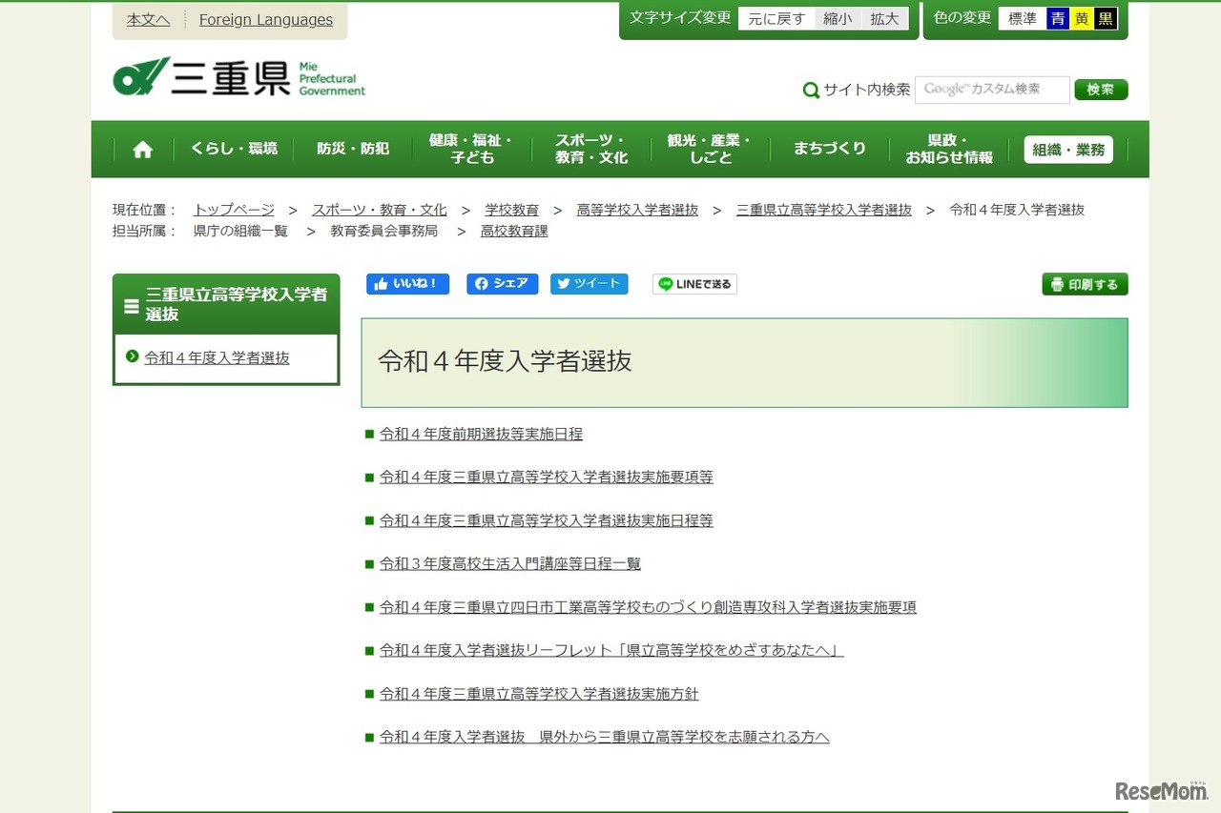Screen dimensions: 1221x813
Task: Open Foreign Languages link
Action: pos(266,20)
